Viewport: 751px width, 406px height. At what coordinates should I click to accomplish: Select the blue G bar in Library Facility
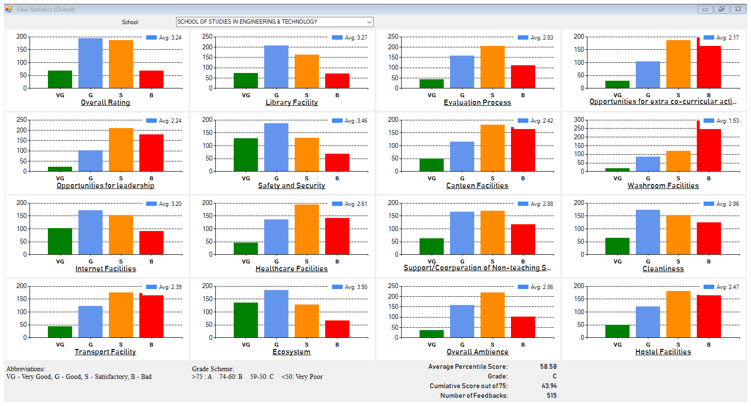tap(276, 67)
